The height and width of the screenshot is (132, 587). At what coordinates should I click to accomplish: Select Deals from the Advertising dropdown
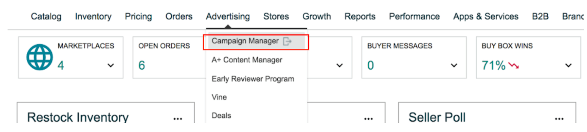pos(221,115)
